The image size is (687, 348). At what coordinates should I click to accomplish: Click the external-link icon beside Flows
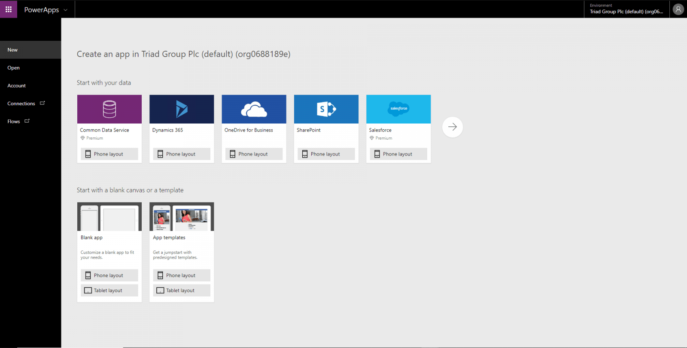coord(27,121)
